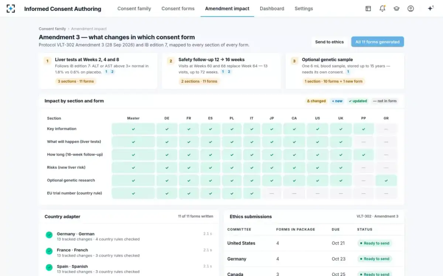Switch to the Consent family tab
Viewport: 443px width, 276px height.
[134, 8]
